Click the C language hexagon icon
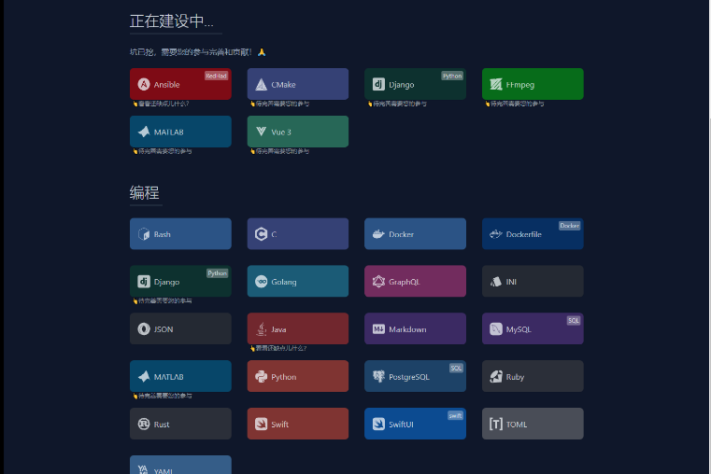Screen dimensions: 711x474 262,234
